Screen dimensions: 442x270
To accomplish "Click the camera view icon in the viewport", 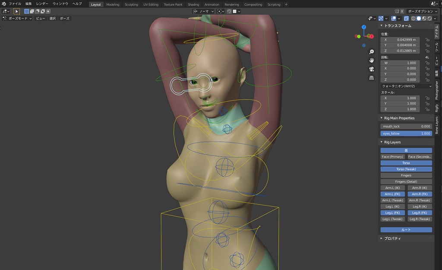I will [372, 69].
